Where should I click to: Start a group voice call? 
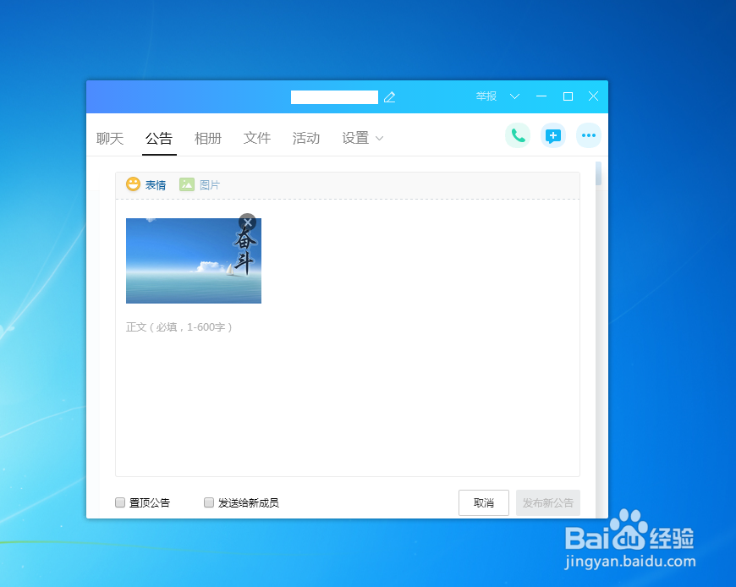tap(518, 135)
